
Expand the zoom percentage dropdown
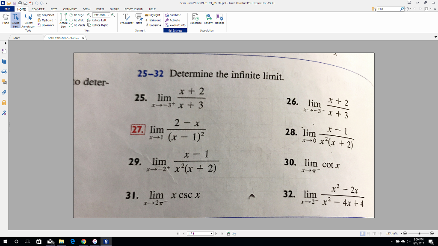click(x=109, y=15)
